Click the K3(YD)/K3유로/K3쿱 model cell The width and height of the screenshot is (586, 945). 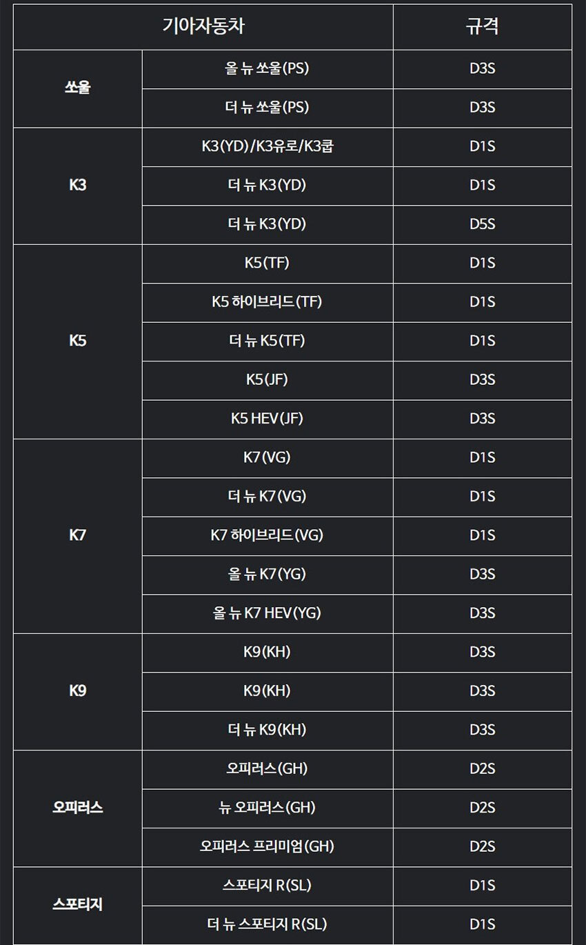point(267,146)
